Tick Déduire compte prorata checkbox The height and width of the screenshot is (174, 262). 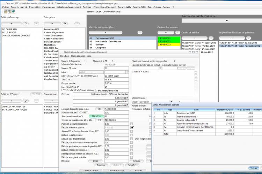coord(131,135)
